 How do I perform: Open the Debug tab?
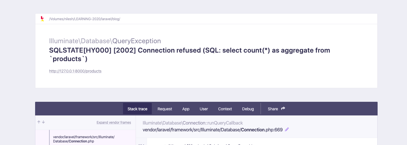pos(248,109)
